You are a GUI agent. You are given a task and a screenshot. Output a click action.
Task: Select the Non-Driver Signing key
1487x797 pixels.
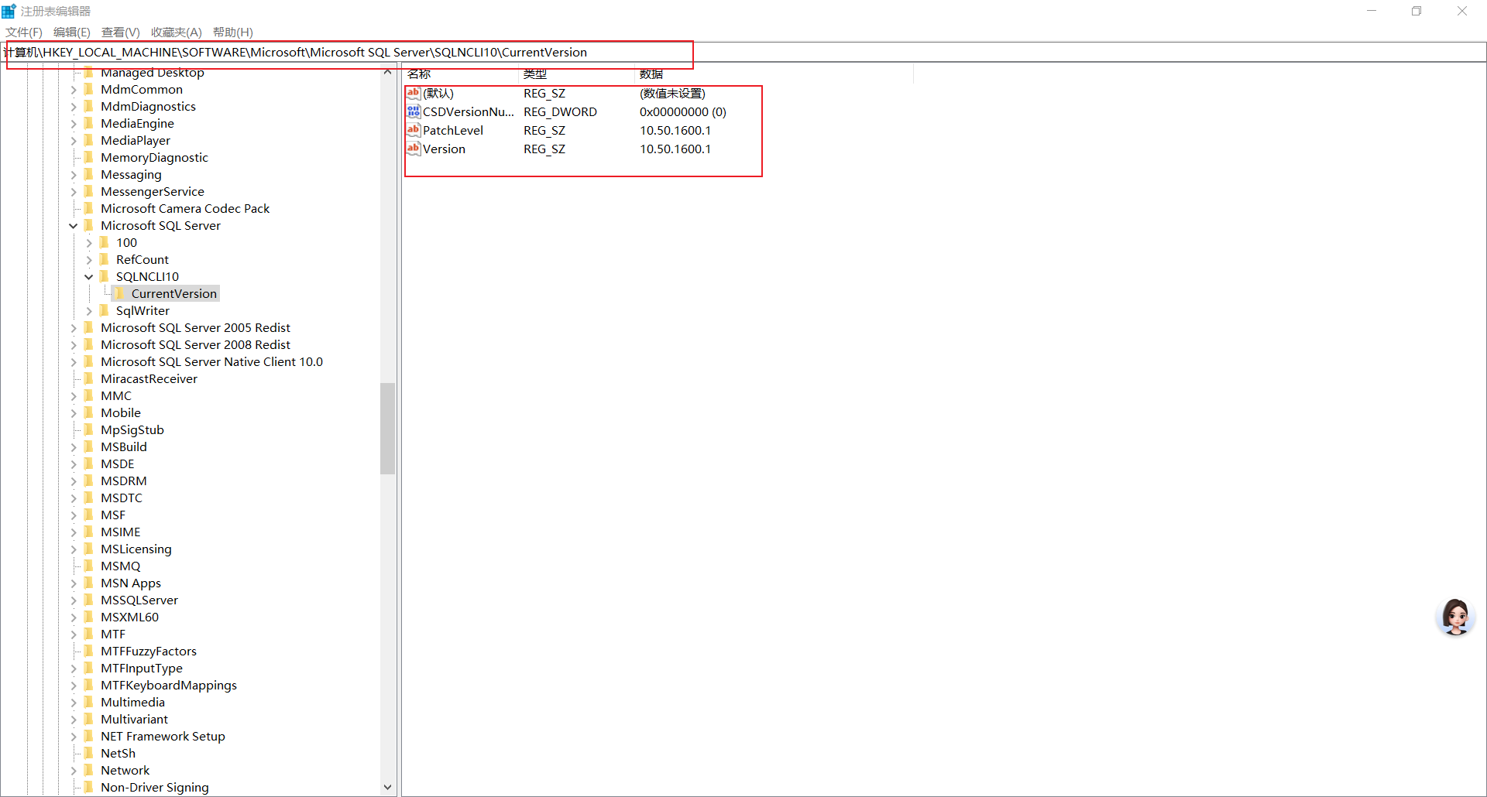coord(155,787)
